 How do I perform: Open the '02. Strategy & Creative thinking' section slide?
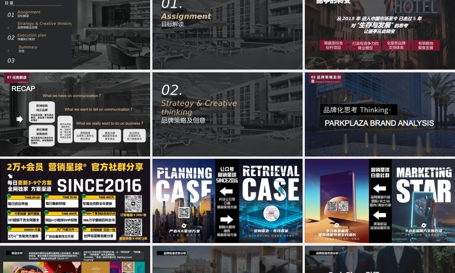pos(227,114)
